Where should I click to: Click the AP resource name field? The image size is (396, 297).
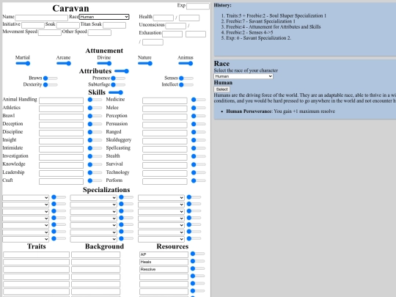[x=164, y=254]
